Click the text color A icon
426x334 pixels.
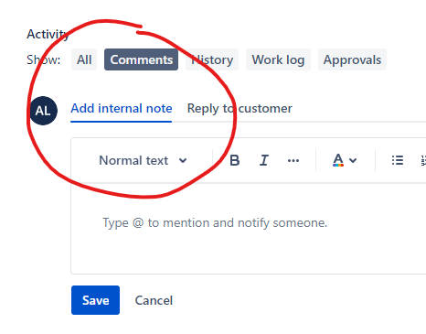click(x=338, y=160)
